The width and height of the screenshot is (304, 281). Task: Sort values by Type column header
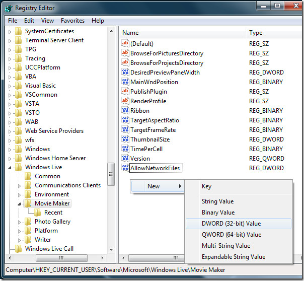[274, 33]
